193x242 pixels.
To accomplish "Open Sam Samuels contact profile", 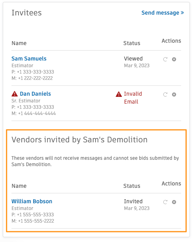I will 29,59.
